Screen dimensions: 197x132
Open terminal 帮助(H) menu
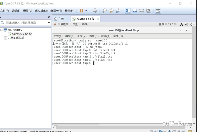tap(118, 36)
